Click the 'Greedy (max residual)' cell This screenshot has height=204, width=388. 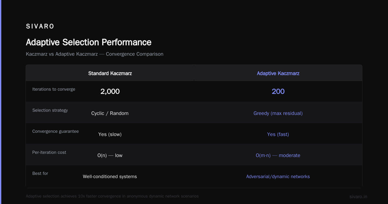[278, 113]
